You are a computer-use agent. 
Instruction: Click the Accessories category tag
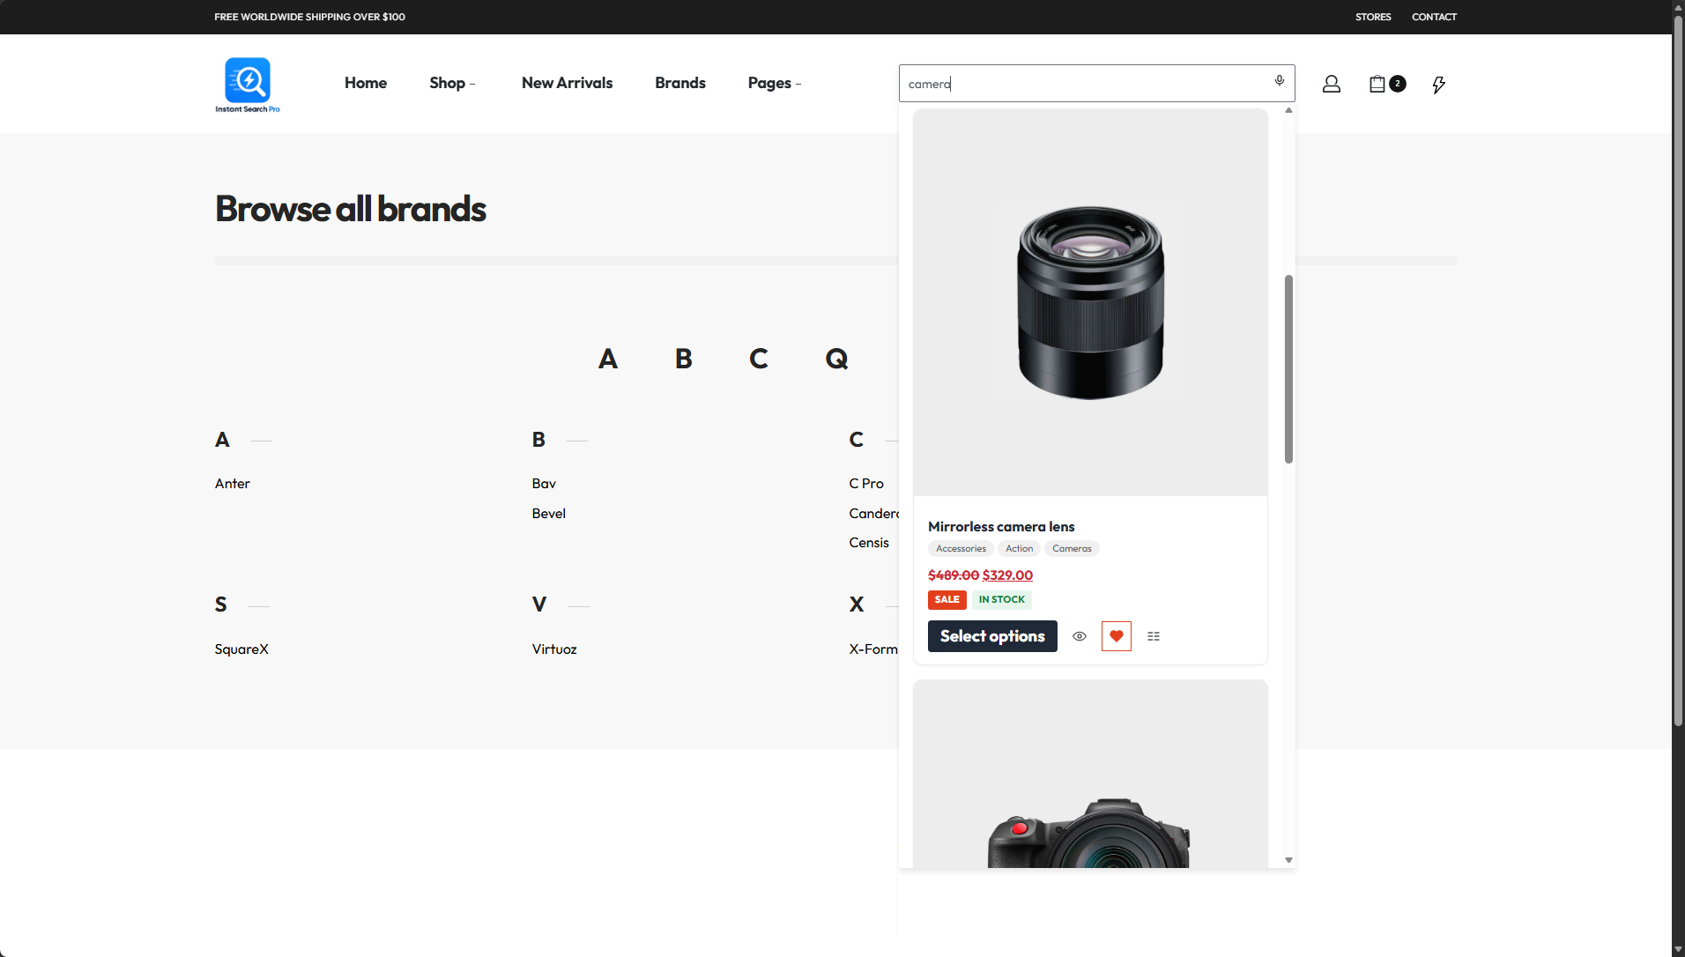click(961, 549)
